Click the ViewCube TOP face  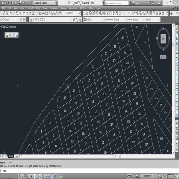[163, 39]
